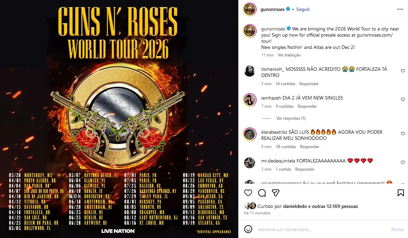Like the post via the heart icon
The width and height of the screenshot is (408, 238).
pyautogui.click(x=248, y=193)
